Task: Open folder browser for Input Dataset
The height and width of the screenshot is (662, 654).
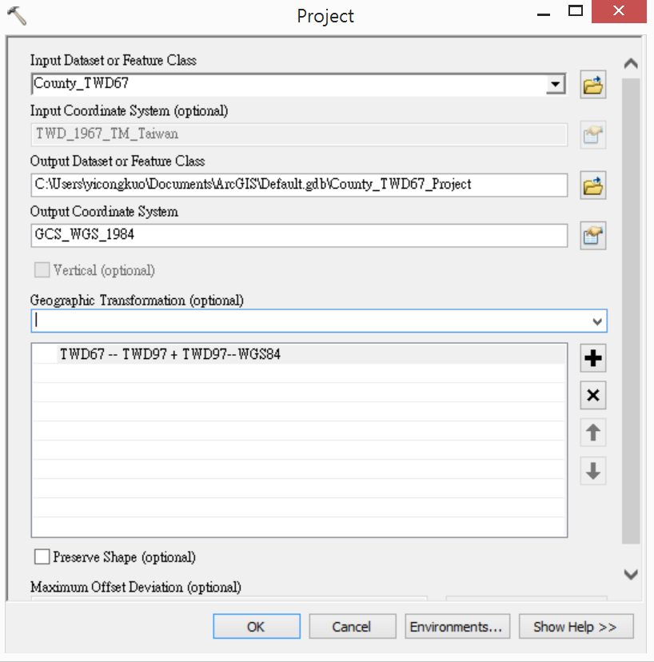Action: [x=592, y=85]
